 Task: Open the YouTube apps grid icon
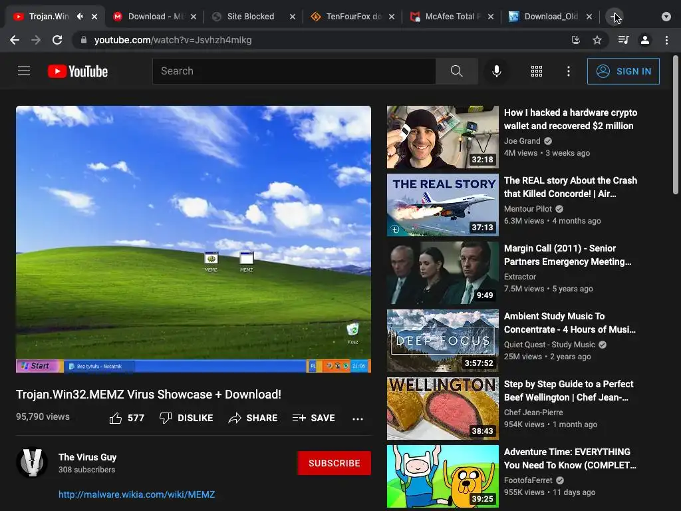[537, 71]
